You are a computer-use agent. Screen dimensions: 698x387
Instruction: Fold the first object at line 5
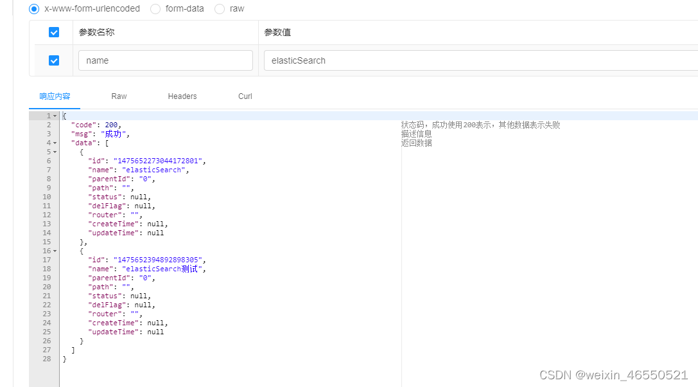(x=55, y=152)
